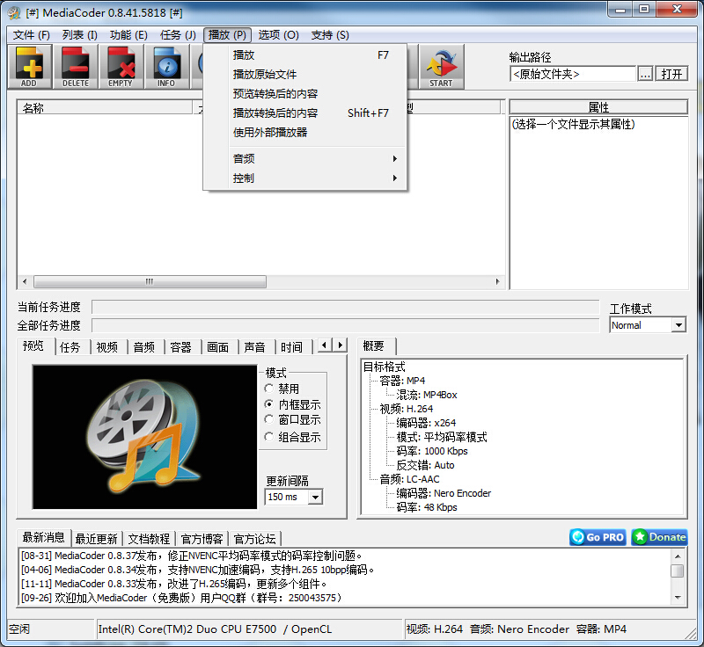The image size is (704, 647).
Task: Open the 文档教程 tab
Action: click(149, 538)
